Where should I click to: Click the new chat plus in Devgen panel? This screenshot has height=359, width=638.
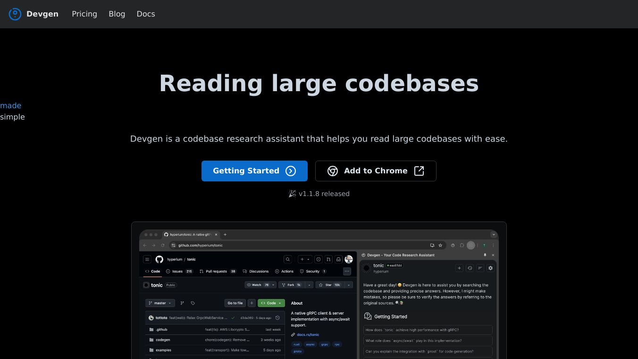[459, 268]
